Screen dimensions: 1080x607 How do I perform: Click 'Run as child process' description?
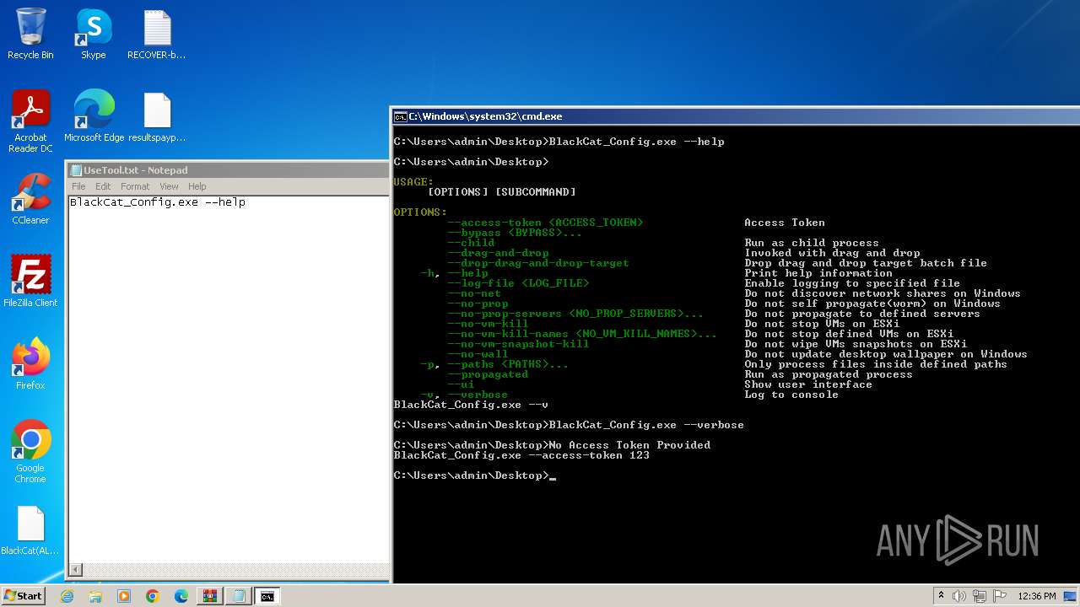pos(812,243)
